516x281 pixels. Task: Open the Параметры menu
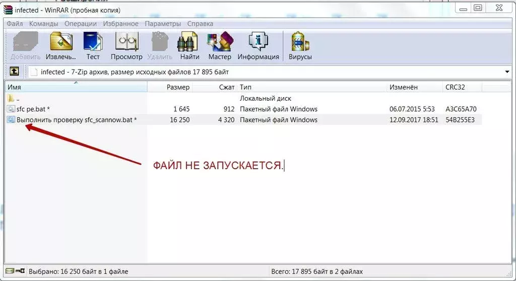coord(163,24)
